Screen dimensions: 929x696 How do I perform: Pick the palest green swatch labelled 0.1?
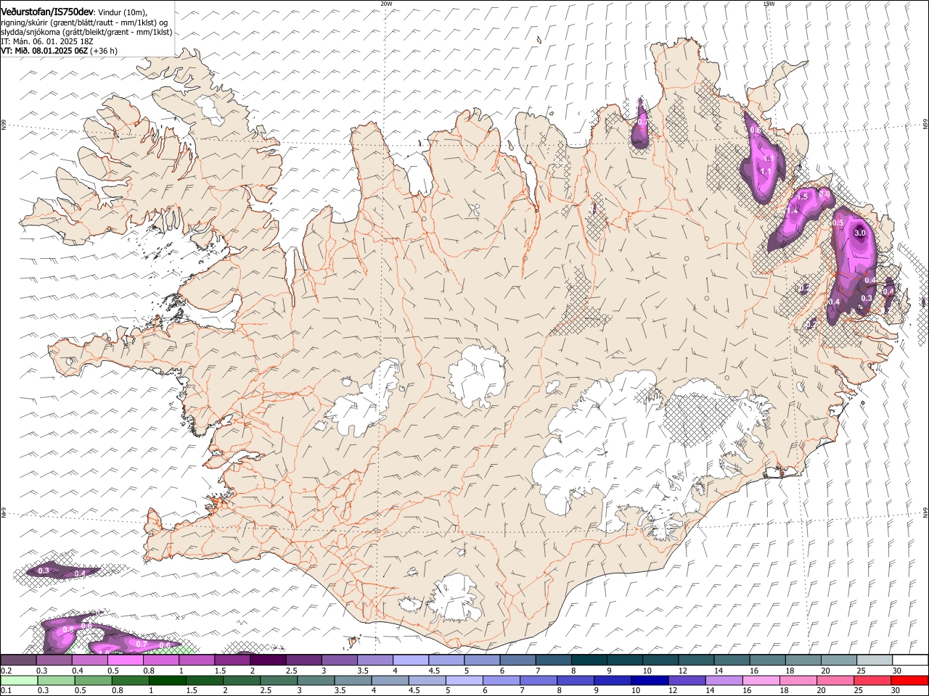point(18,680)
